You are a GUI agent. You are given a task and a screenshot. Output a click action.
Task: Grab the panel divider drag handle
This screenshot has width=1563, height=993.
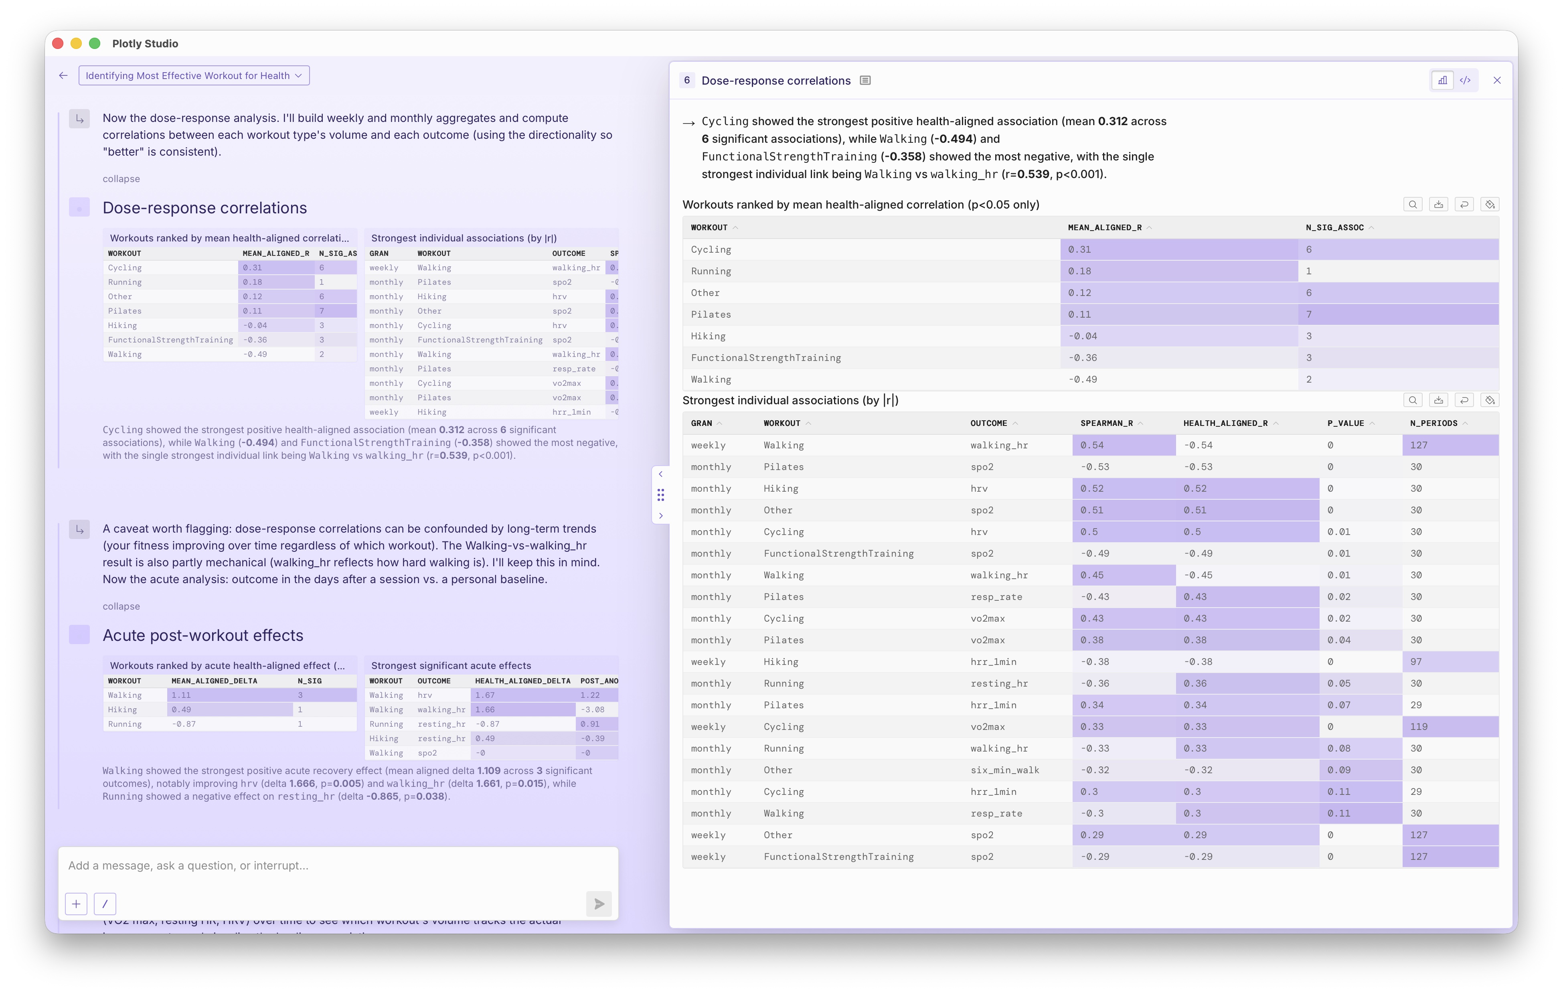click(661, 495)
